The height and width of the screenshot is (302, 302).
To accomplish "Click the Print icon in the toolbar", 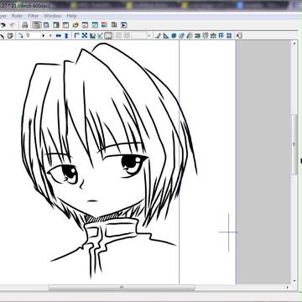I will coord(25,25).
